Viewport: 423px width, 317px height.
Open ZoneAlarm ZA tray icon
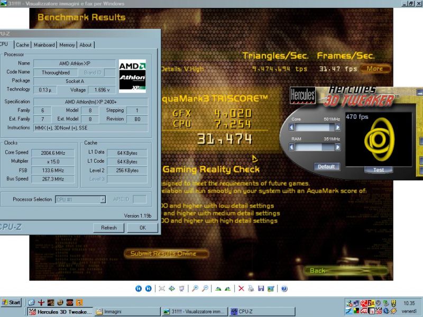tap(372, 303)
